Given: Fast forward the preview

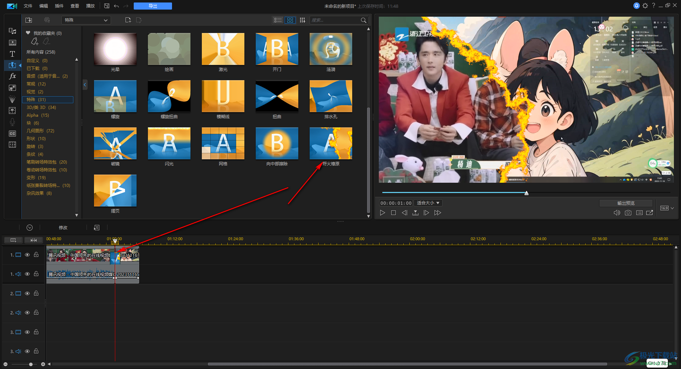Looking at the screenshot, I should click(438, 213).
